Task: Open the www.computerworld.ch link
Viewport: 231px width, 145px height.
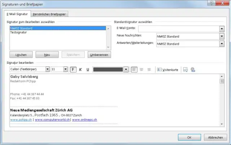Action: pos(52,119)
